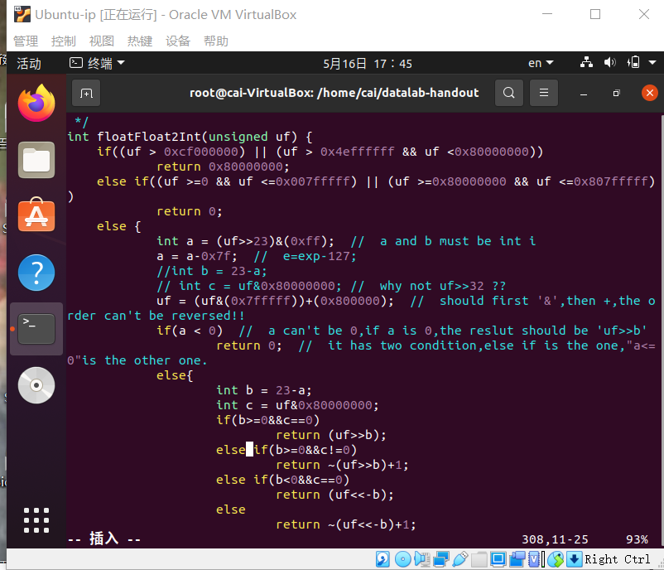This screenshot has height=570, width=664.
Task: Click the terminal search button
Action: tap(509, 93)
